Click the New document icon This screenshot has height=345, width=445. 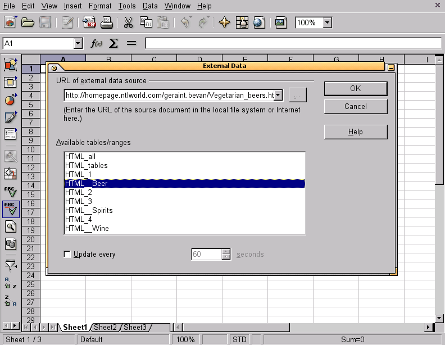click(x=10, y=22)
